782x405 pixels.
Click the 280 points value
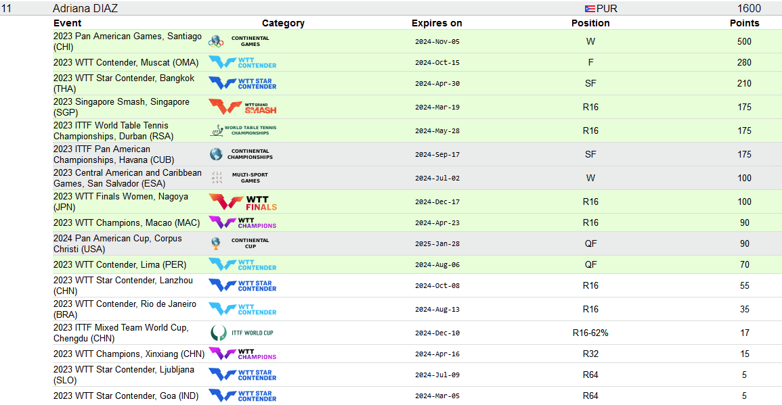coord(744,62)
